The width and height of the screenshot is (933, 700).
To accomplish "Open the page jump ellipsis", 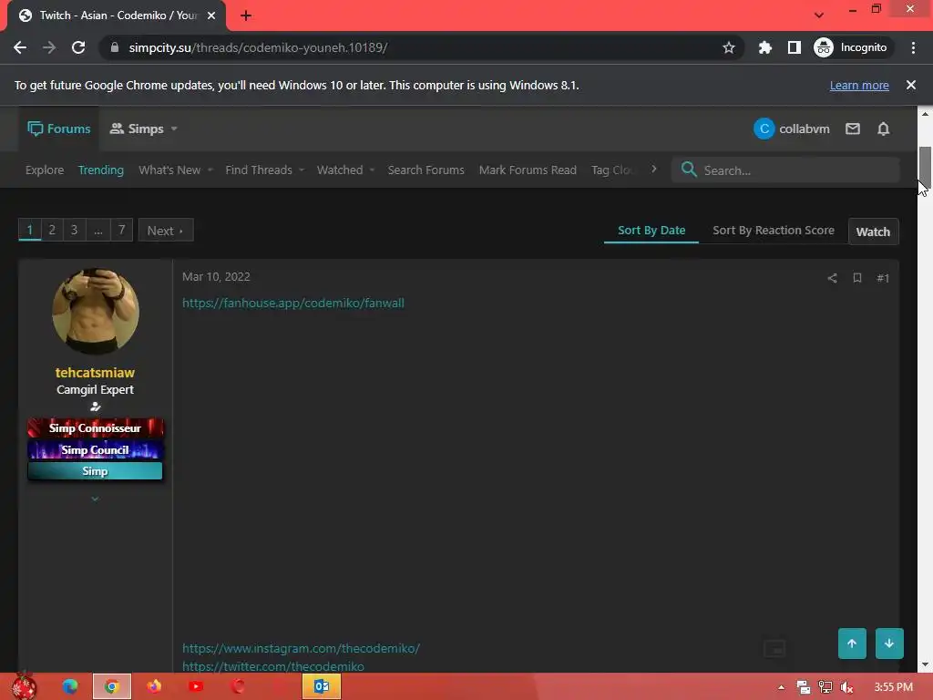I will click(98, 230).
